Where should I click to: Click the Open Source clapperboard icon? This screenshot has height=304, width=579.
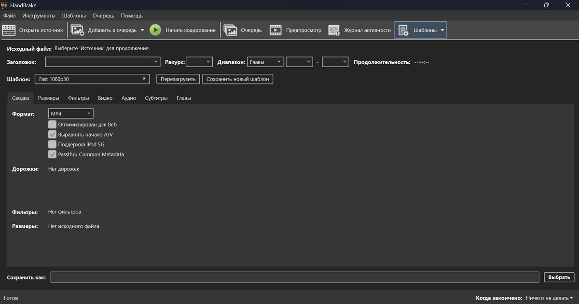coord(9,30)
